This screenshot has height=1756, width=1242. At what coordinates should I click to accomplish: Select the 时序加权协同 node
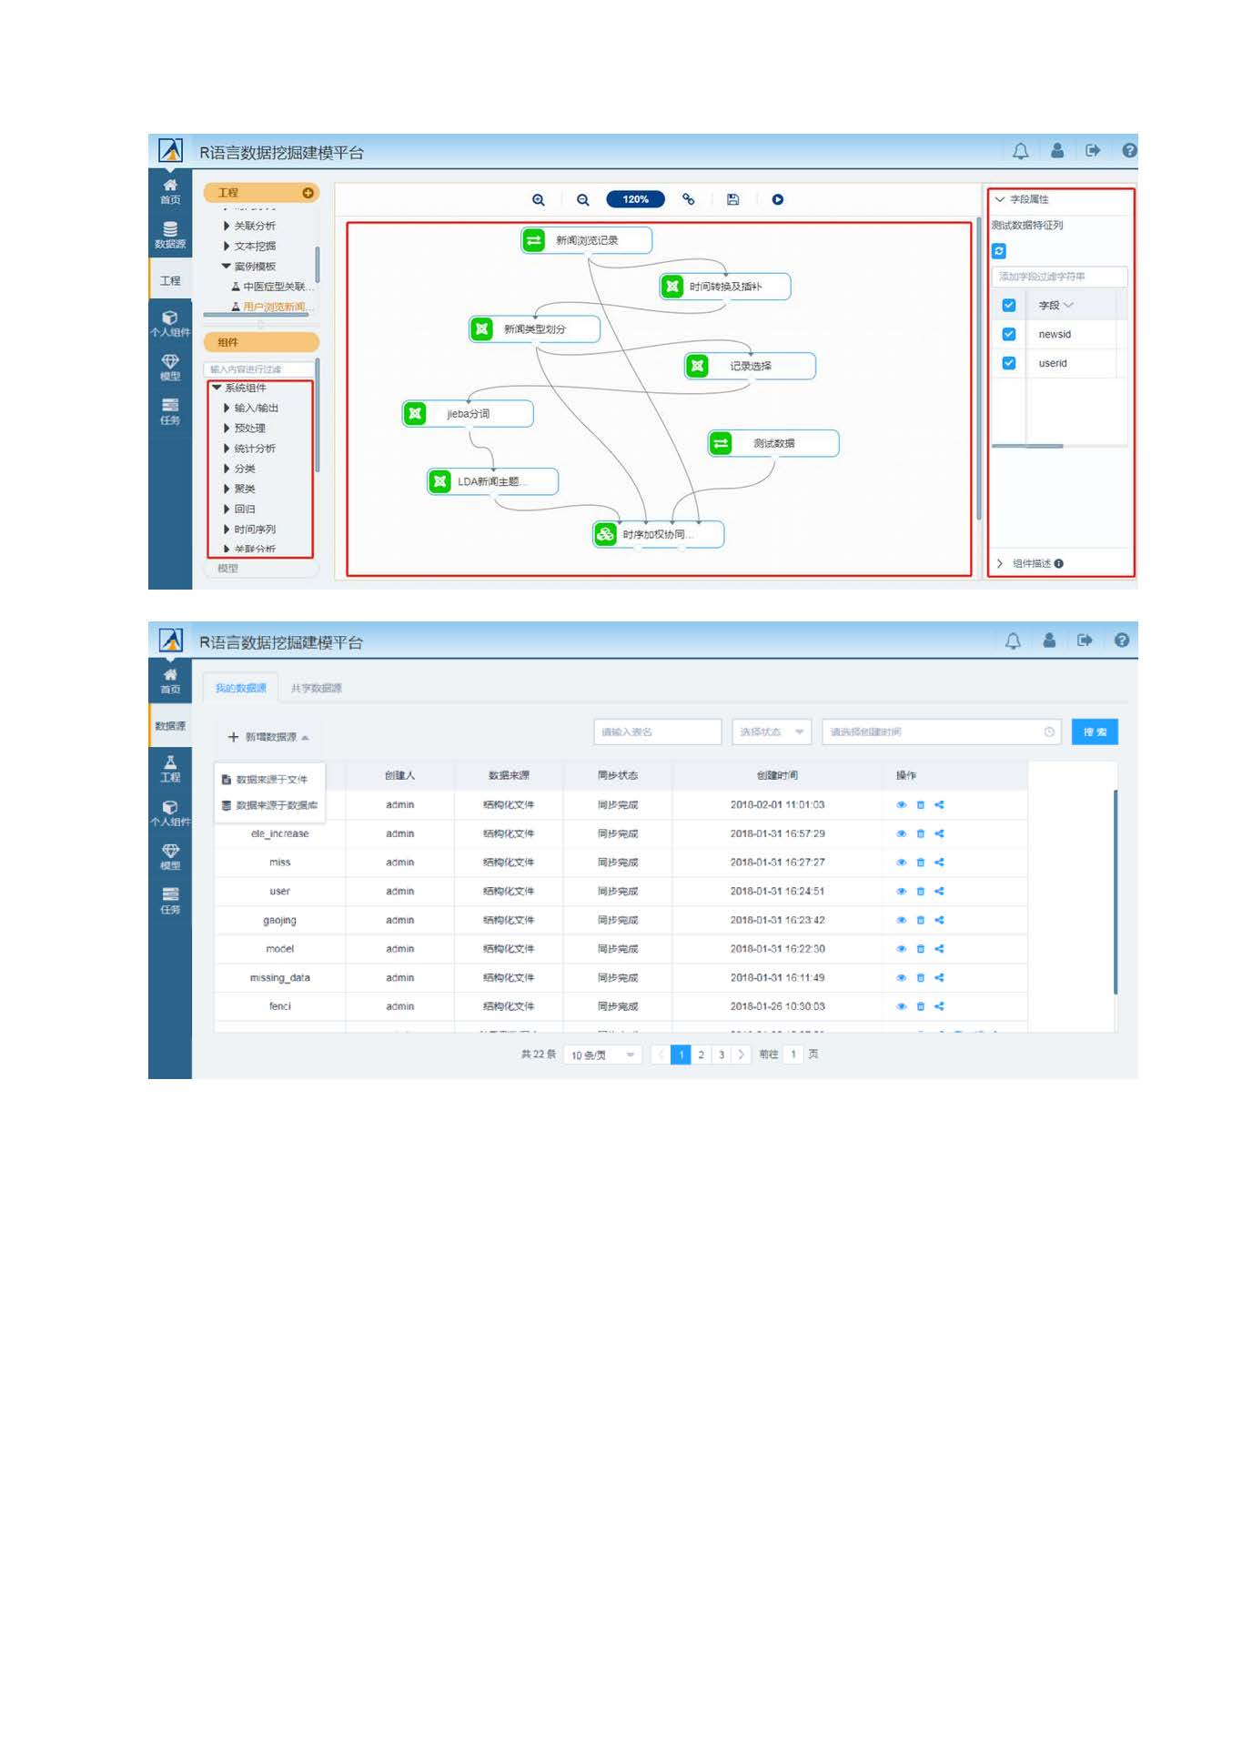[658, 534]
